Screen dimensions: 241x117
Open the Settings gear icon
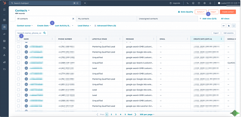[x=204, y=3]
